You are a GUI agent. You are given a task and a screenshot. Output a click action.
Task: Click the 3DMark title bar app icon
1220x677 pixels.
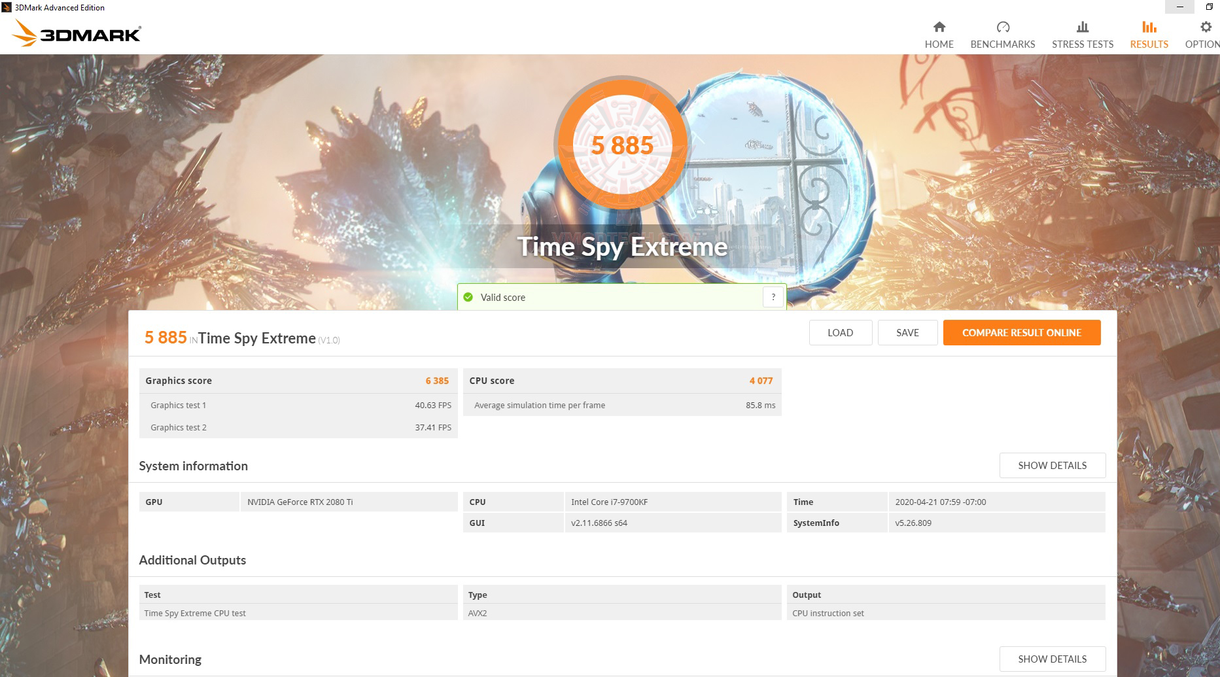click(x=7, y=7)
